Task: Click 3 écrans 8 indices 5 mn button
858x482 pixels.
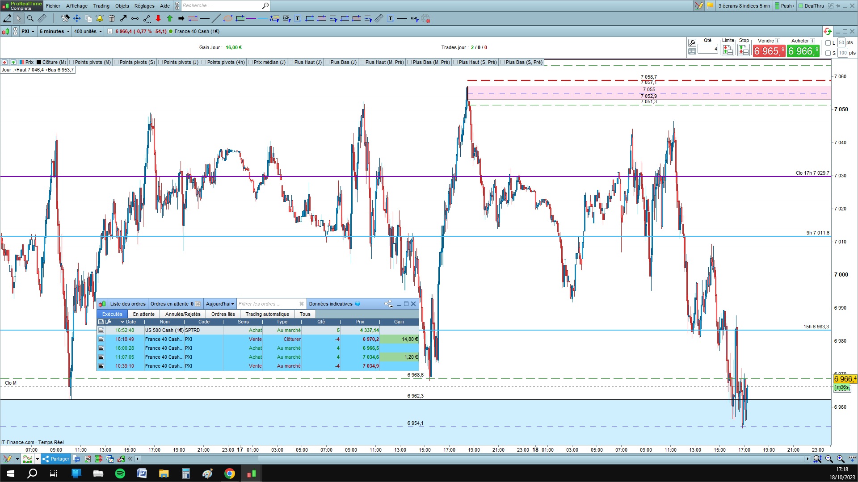Action: [x=744, y=6]
